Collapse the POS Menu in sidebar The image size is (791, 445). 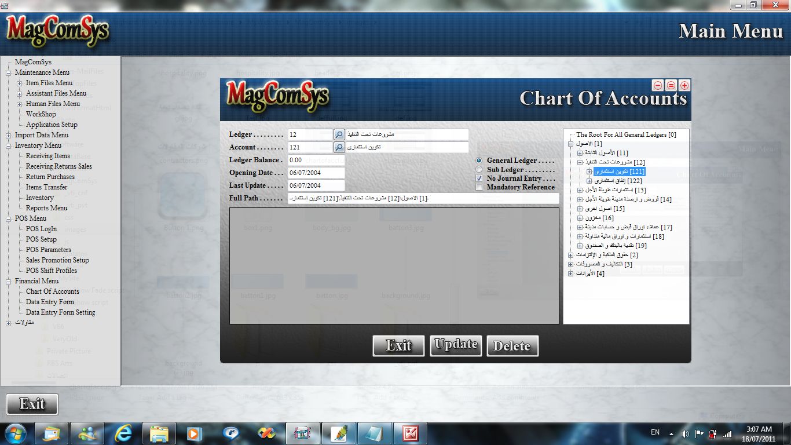(9, 218)
